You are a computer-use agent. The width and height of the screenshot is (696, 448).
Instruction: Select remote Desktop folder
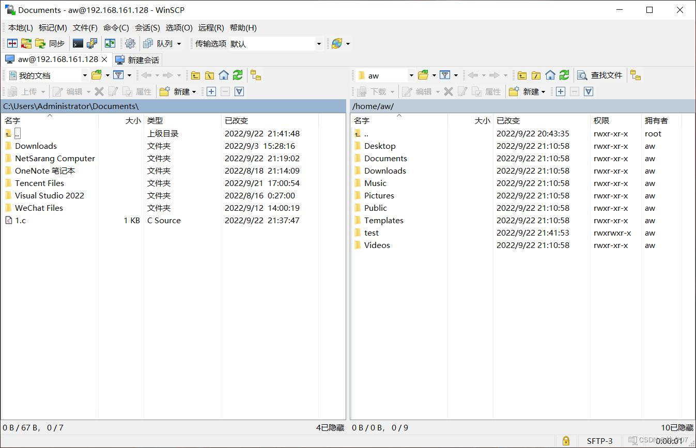(380, 146)
